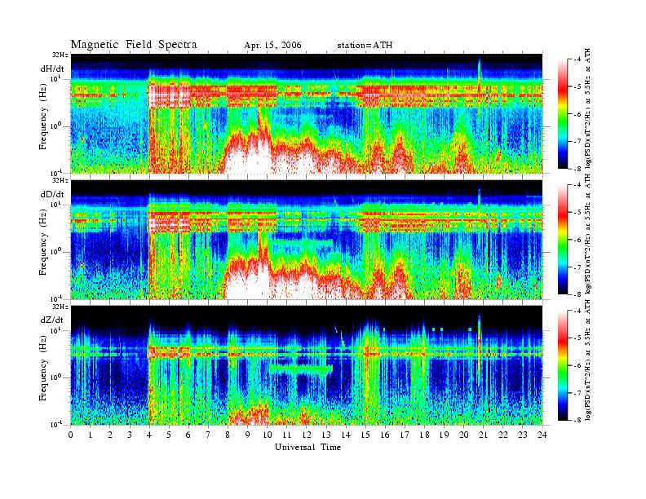This screenshot has height=499, width=646.
Task: Click the log(PSD) label beside the dH/dt color bar
Action: tap(588, 108)
